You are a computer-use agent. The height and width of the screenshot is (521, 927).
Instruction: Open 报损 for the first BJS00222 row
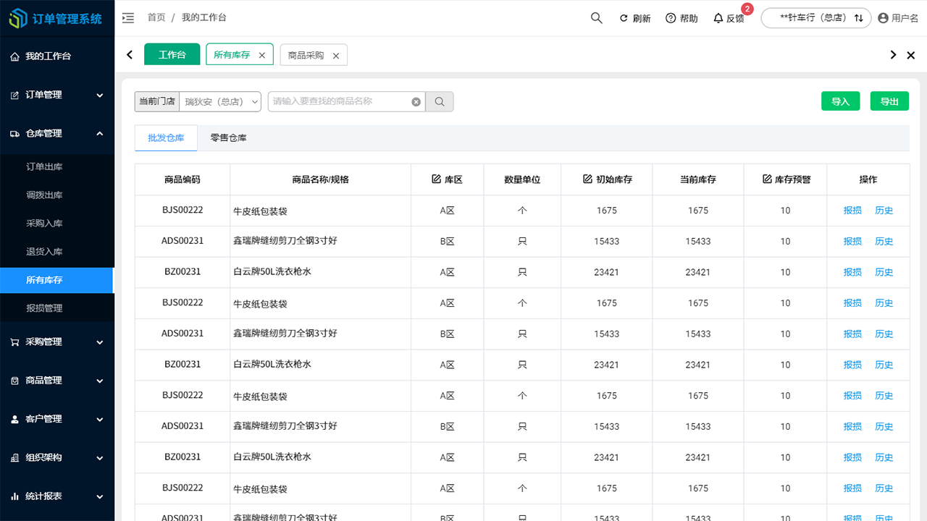[852, 211]
